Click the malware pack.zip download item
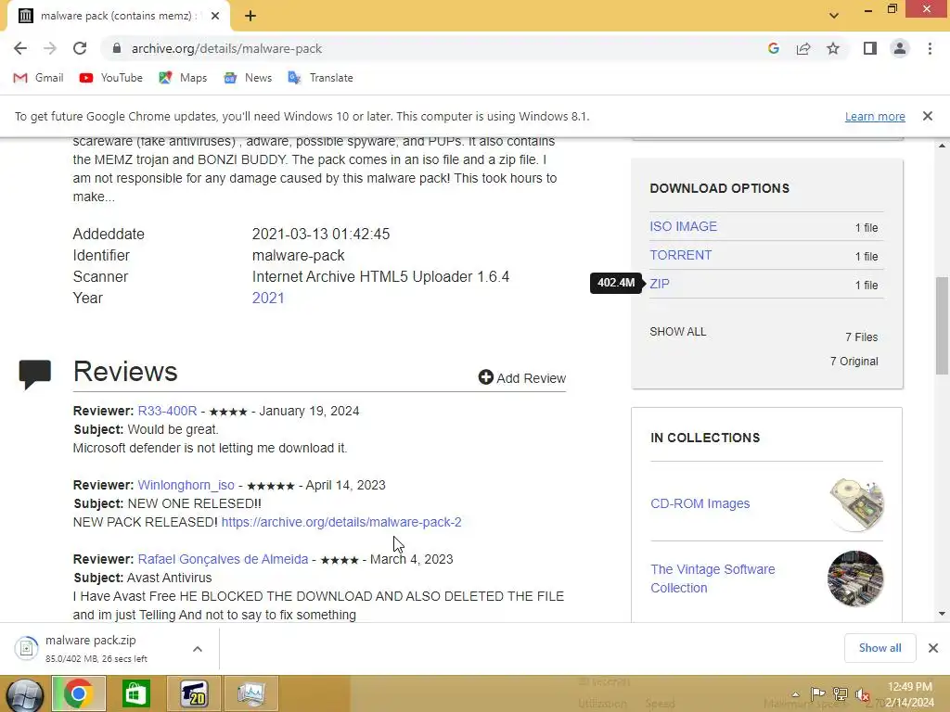 coord(96,648)
